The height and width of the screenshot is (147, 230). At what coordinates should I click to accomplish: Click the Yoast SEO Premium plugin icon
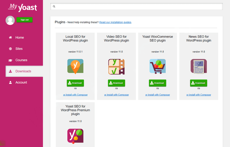(x=75, y=136)
